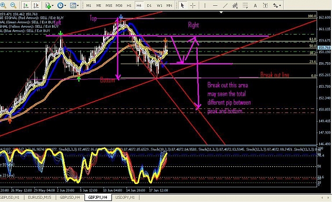This screenshot has width=332, height=202.
Task: Click the 'SIGNAL (Red Arrows)' indicator text line
Action: [32, 18]
